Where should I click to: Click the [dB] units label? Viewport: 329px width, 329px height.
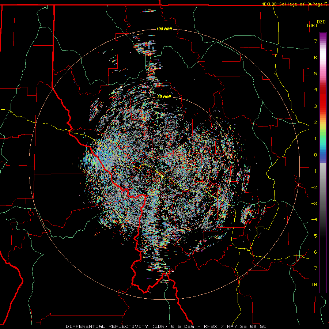pyautogui.click(x=312, y=25)
